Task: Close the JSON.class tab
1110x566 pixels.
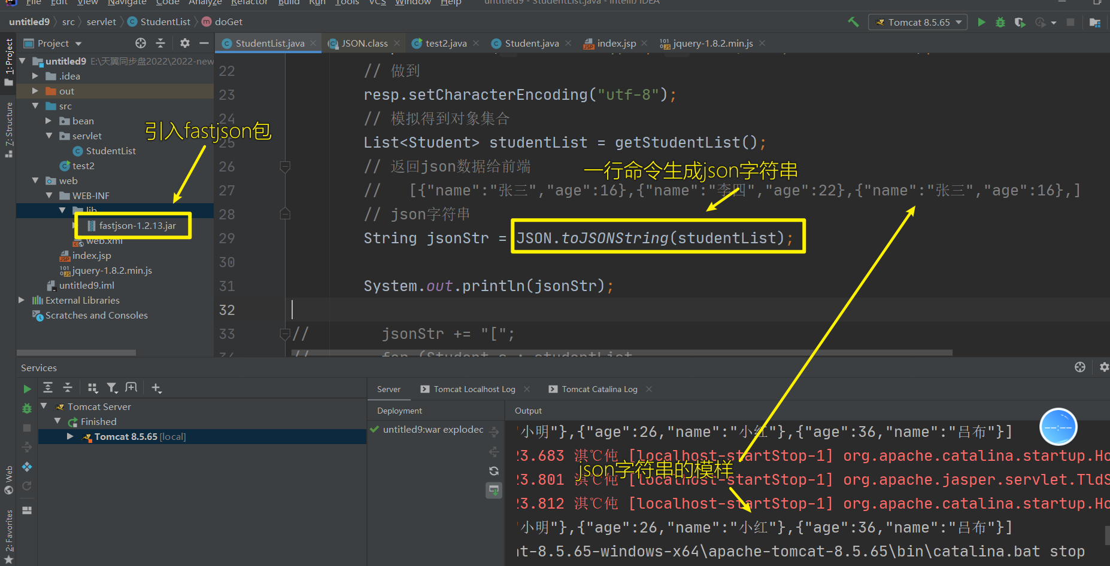Action: click(397, 43)
